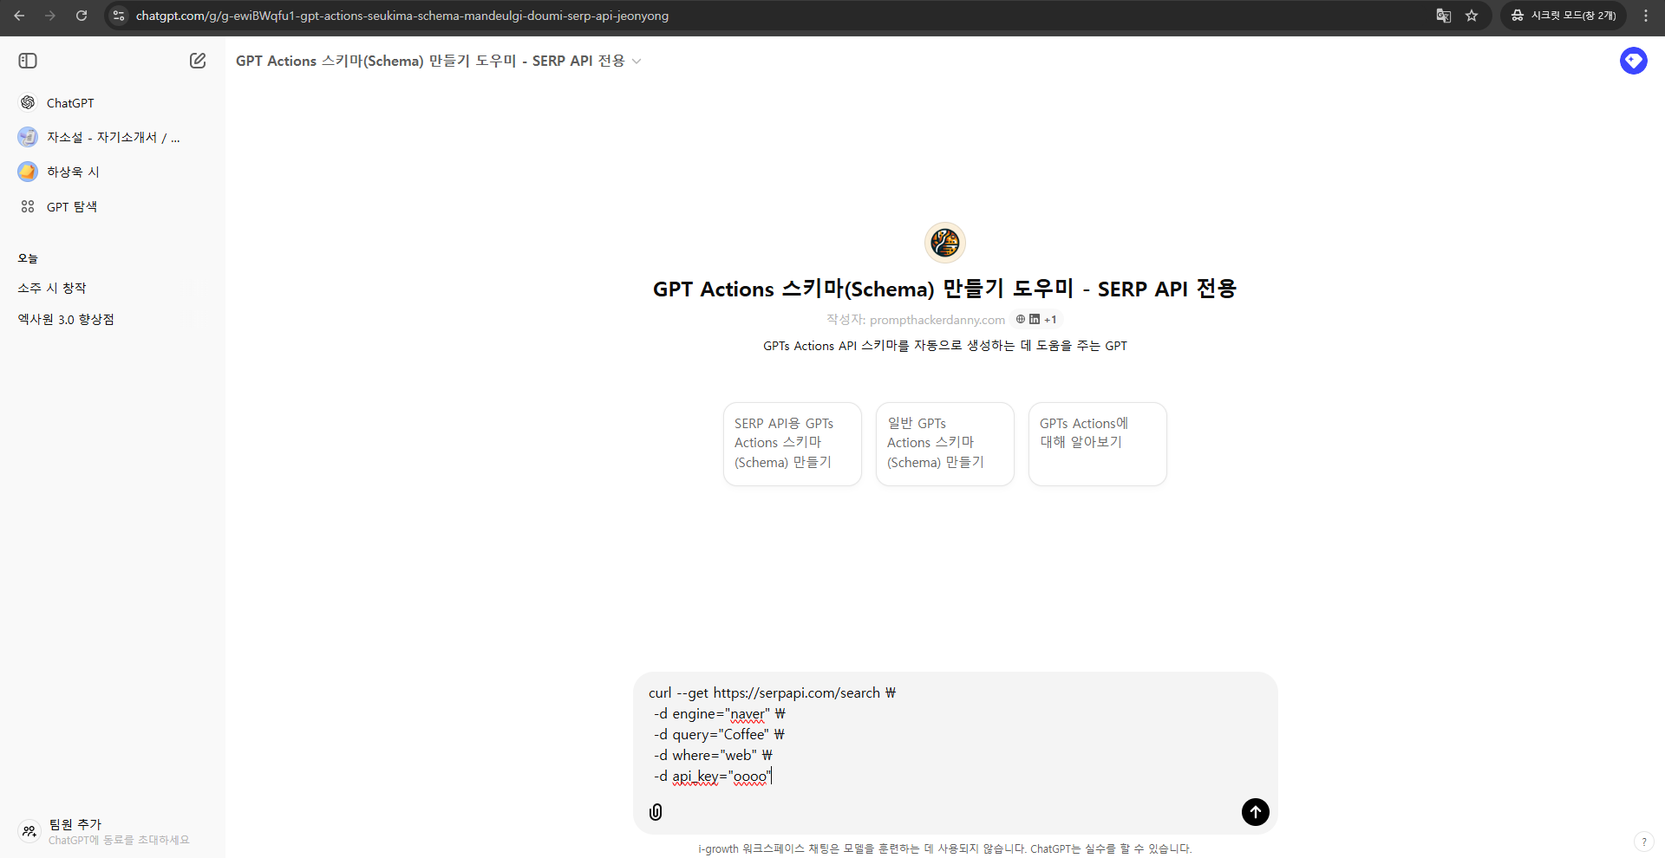Screen dimensions: 1665x858
Task: Open site information icon in address bar
Action: tap(120, 16)
